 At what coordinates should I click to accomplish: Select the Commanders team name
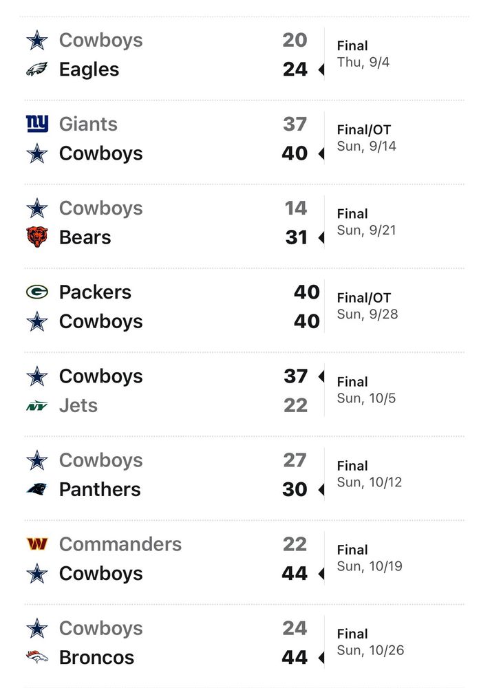click(120, 544)
